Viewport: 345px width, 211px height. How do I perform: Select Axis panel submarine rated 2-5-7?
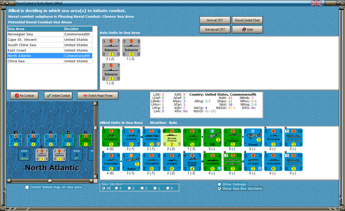click(111, 72)
